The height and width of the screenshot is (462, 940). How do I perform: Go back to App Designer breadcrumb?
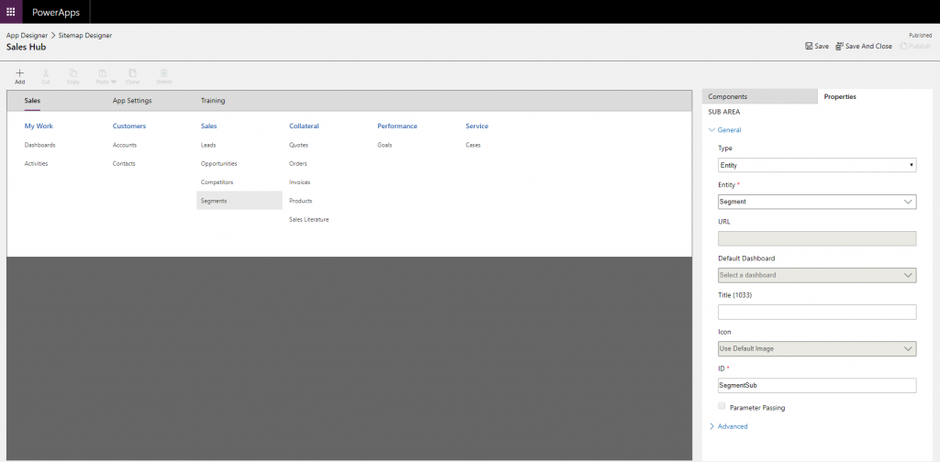tap(27, 36)
